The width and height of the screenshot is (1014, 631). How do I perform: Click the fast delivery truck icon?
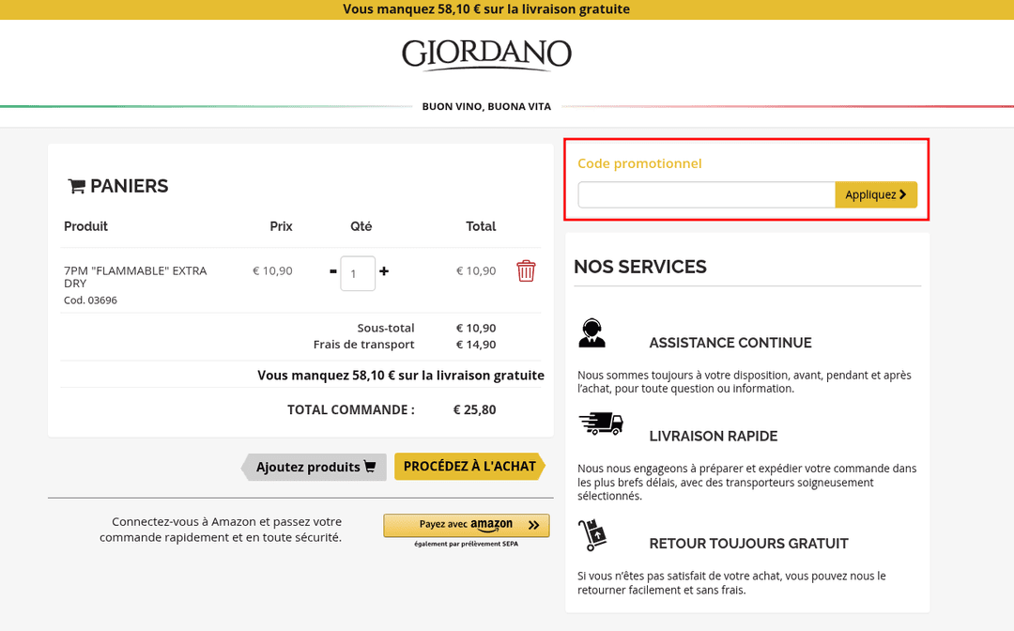point(601,424)
